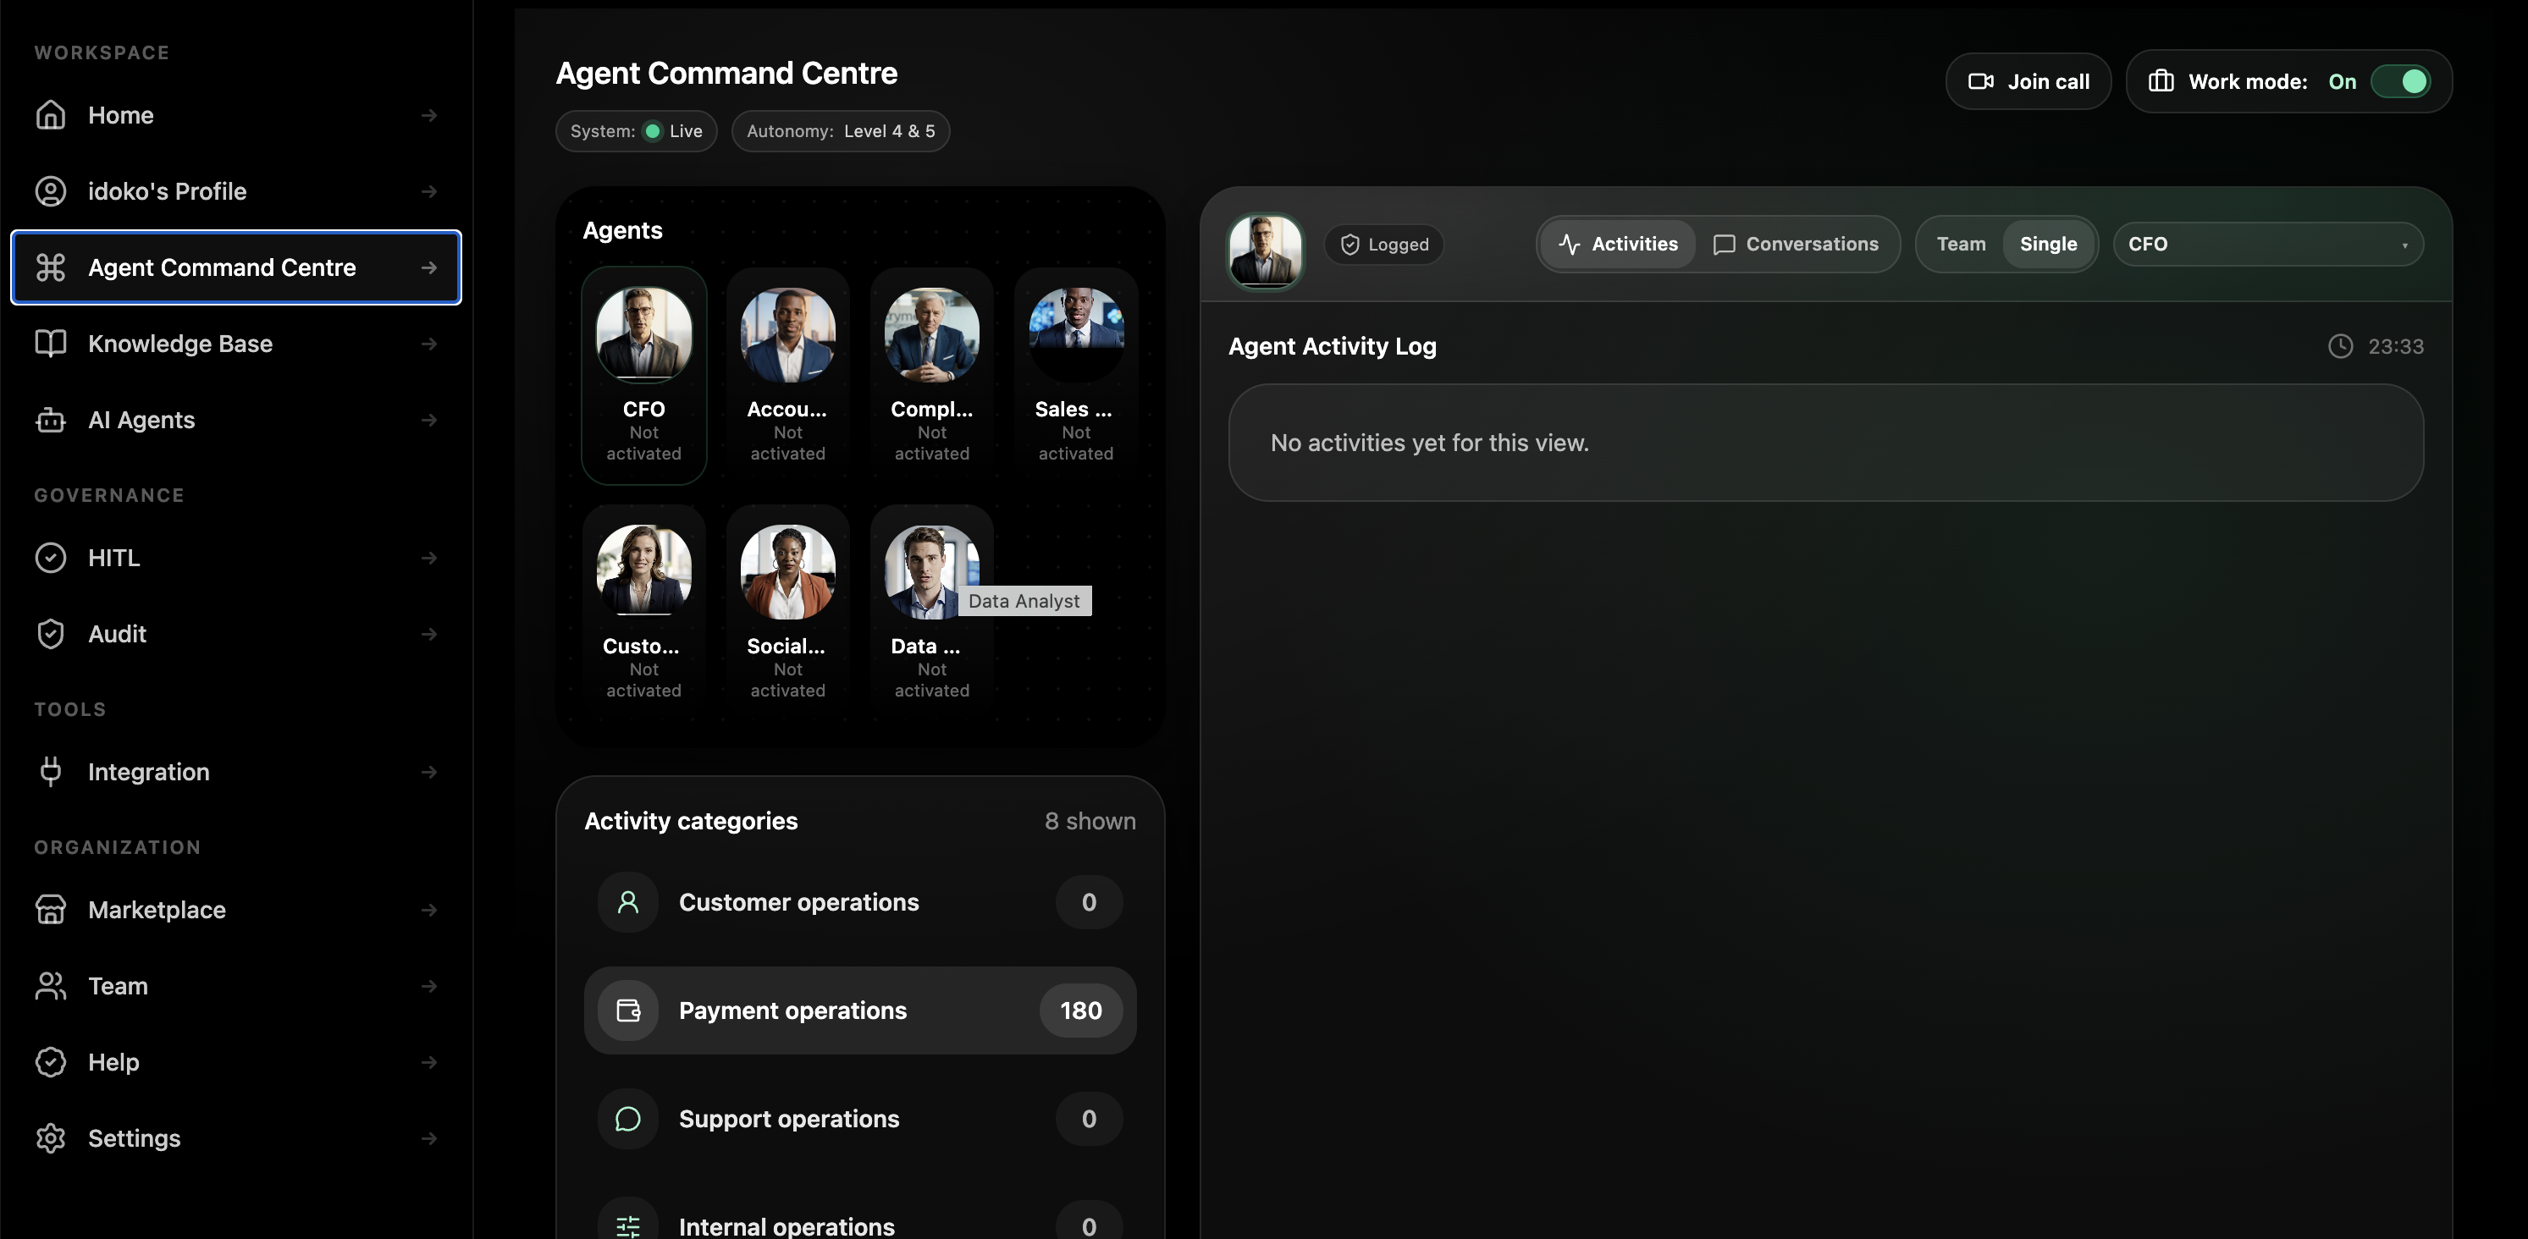Switch to the Conversations tab
Viewport: 2528px width, 1239px height.
(1796, 245)
